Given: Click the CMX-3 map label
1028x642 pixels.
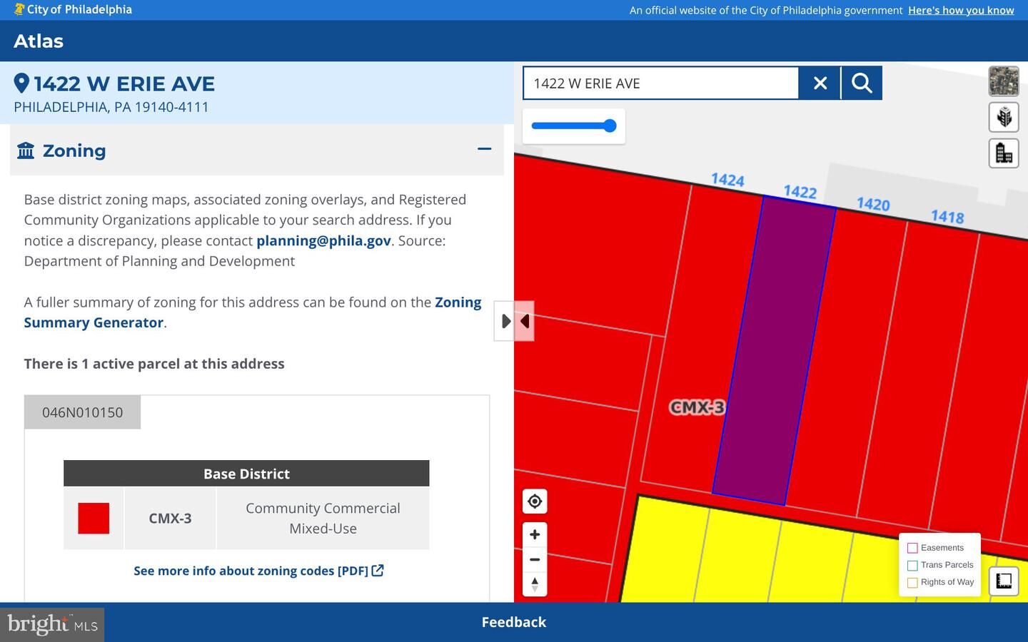Looking at the screenshot, I should [697, 407].
